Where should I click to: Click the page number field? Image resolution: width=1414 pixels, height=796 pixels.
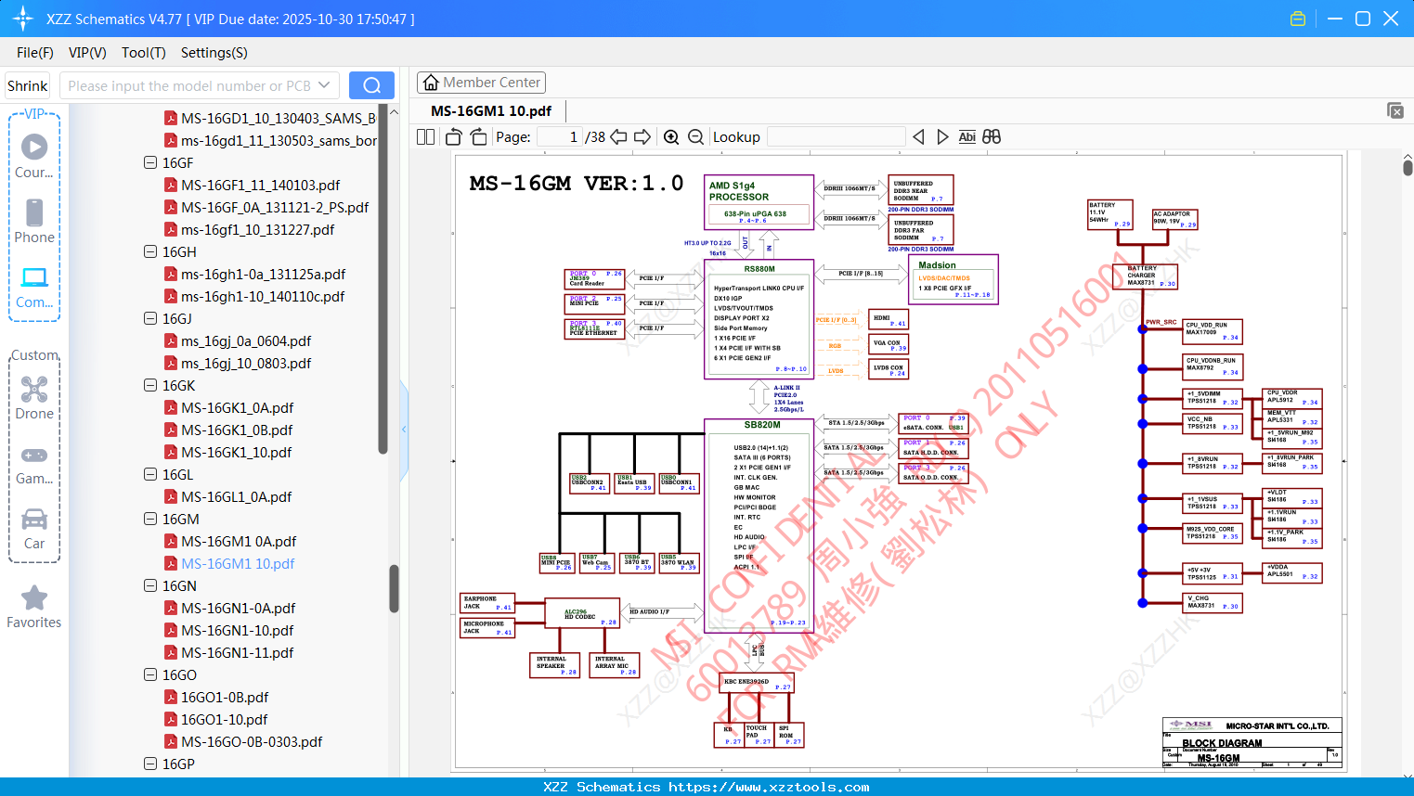click(x=560, y=136)
